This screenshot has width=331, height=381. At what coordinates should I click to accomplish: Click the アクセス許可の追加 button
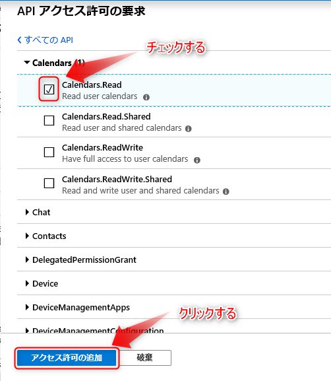(67, 358)
